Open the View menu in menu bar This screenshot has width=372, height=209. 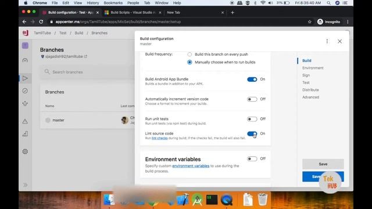tap(77, 3)
